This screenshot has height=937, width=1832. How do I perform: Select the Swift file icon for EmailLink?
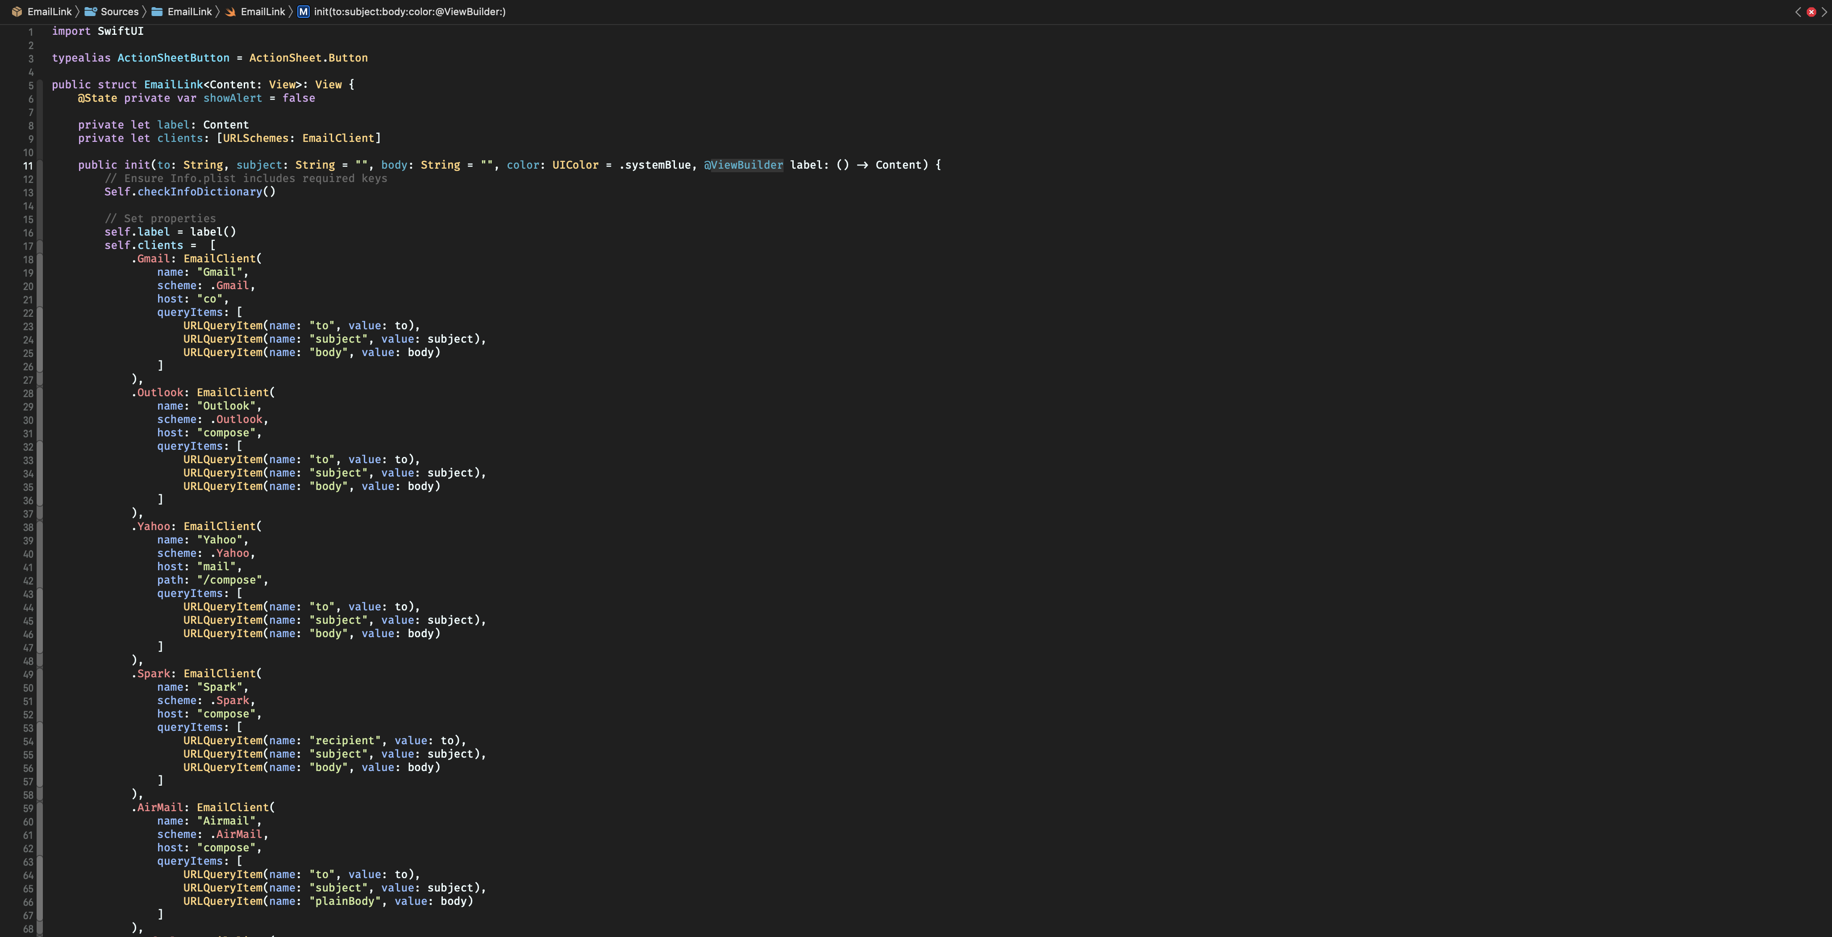click(230, 11)
